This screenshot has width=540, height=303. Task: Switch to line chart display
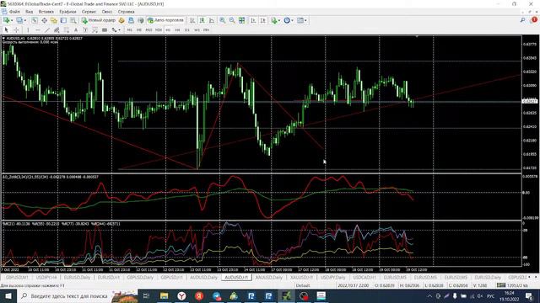pyautogui.click(x=212, y=20)
